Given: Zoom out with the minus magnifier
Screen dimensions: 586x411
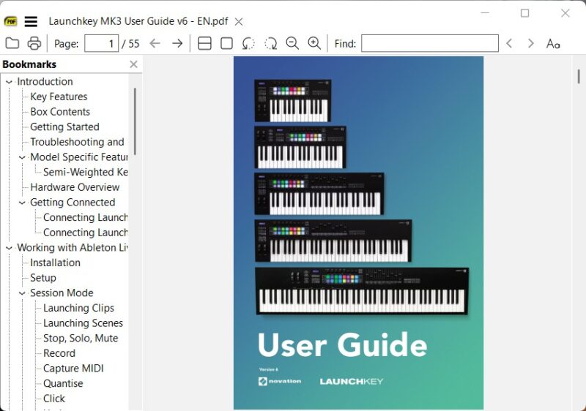Looking at the screenshot, I should click(292, 43).
